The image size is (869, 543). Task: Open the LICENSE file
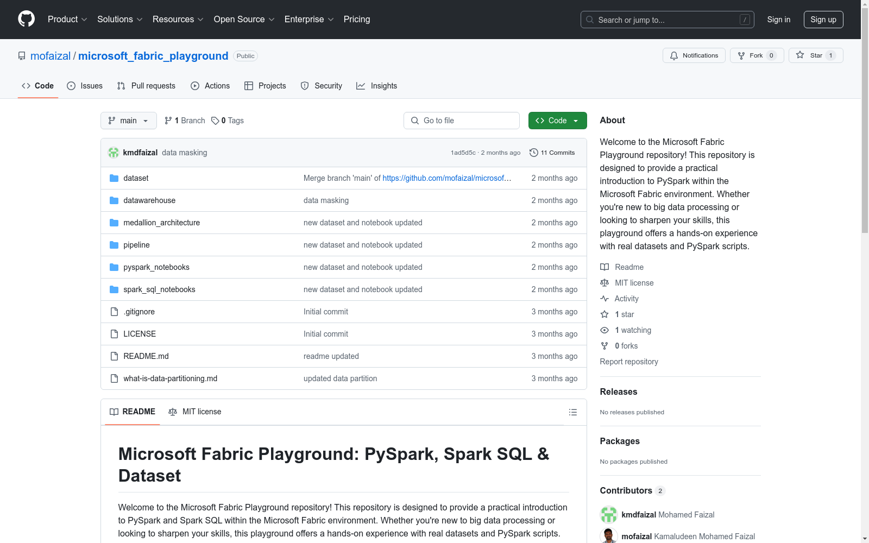[x=140, y=334]
